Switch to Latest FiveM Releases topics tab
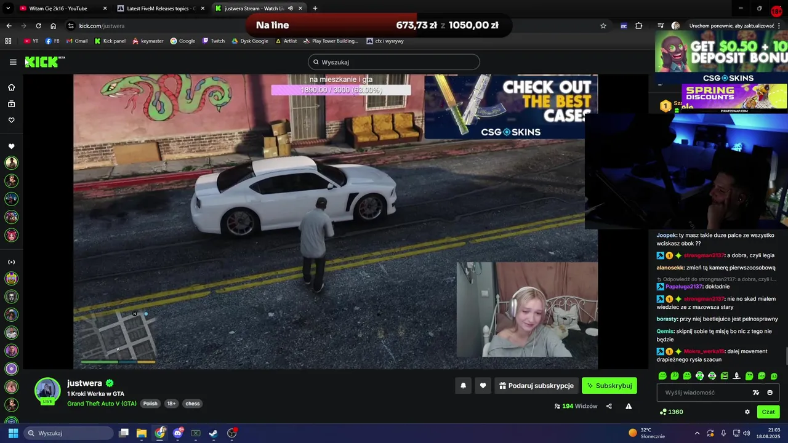788x443 pixels. click(161, 9)
